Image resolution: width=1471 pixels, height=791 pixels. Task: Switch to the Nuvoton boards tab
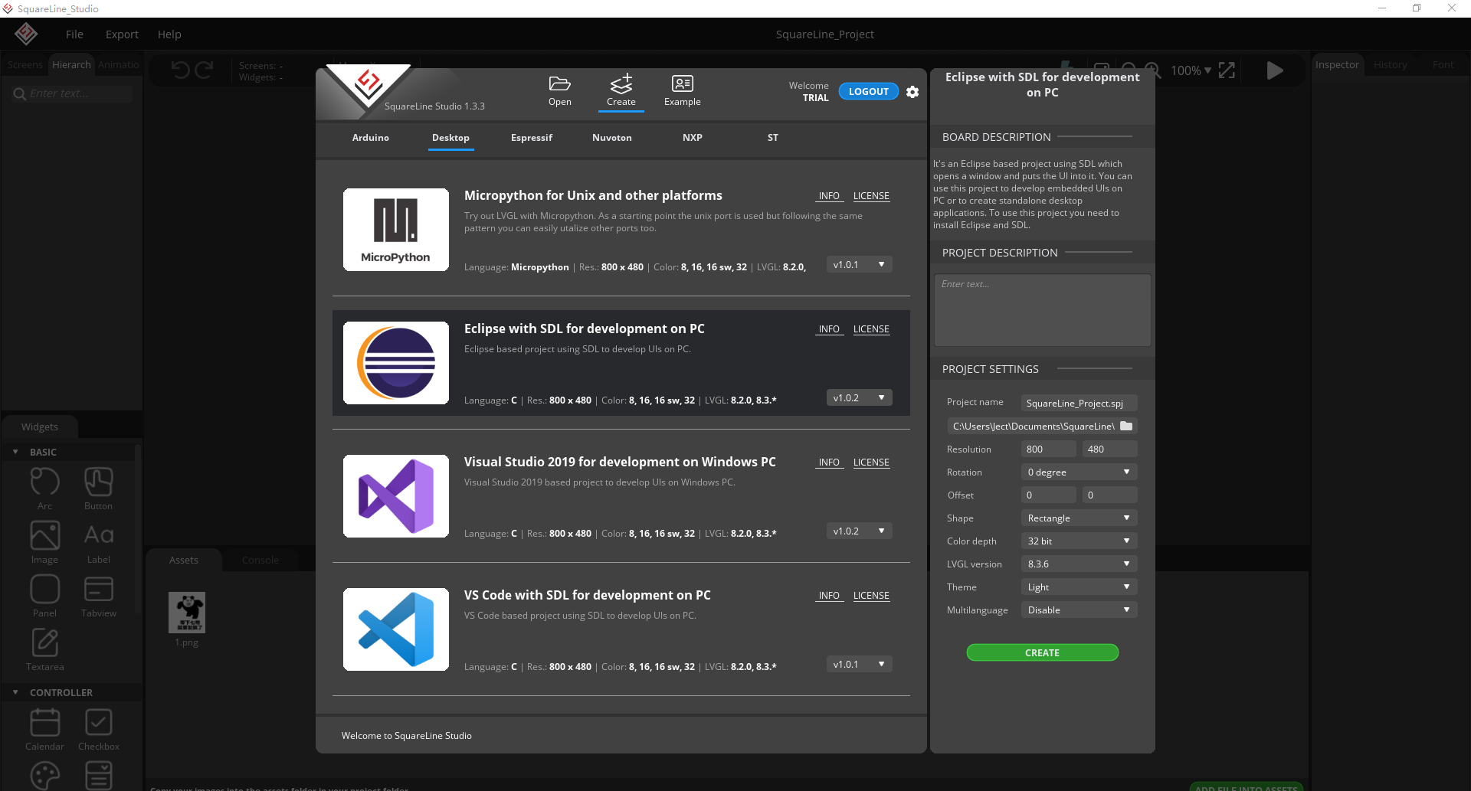[612, 138]
